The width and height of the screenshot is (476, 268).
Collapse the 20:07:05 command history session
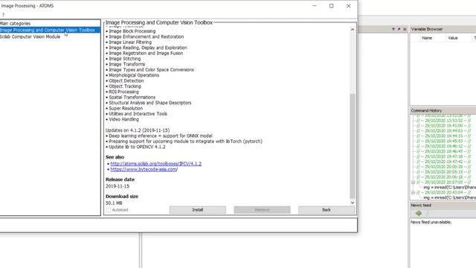coord(413,182)
